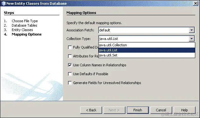This screenshot has width=200, height=118.
Task: Click 'Specify the default mapping options.' text
Action: (94, 23)
